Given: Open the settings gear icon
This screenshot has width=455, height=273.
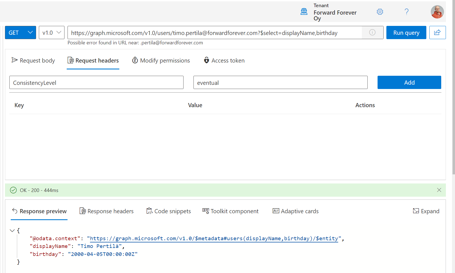Looking at the screenshot, I should 380,12.
